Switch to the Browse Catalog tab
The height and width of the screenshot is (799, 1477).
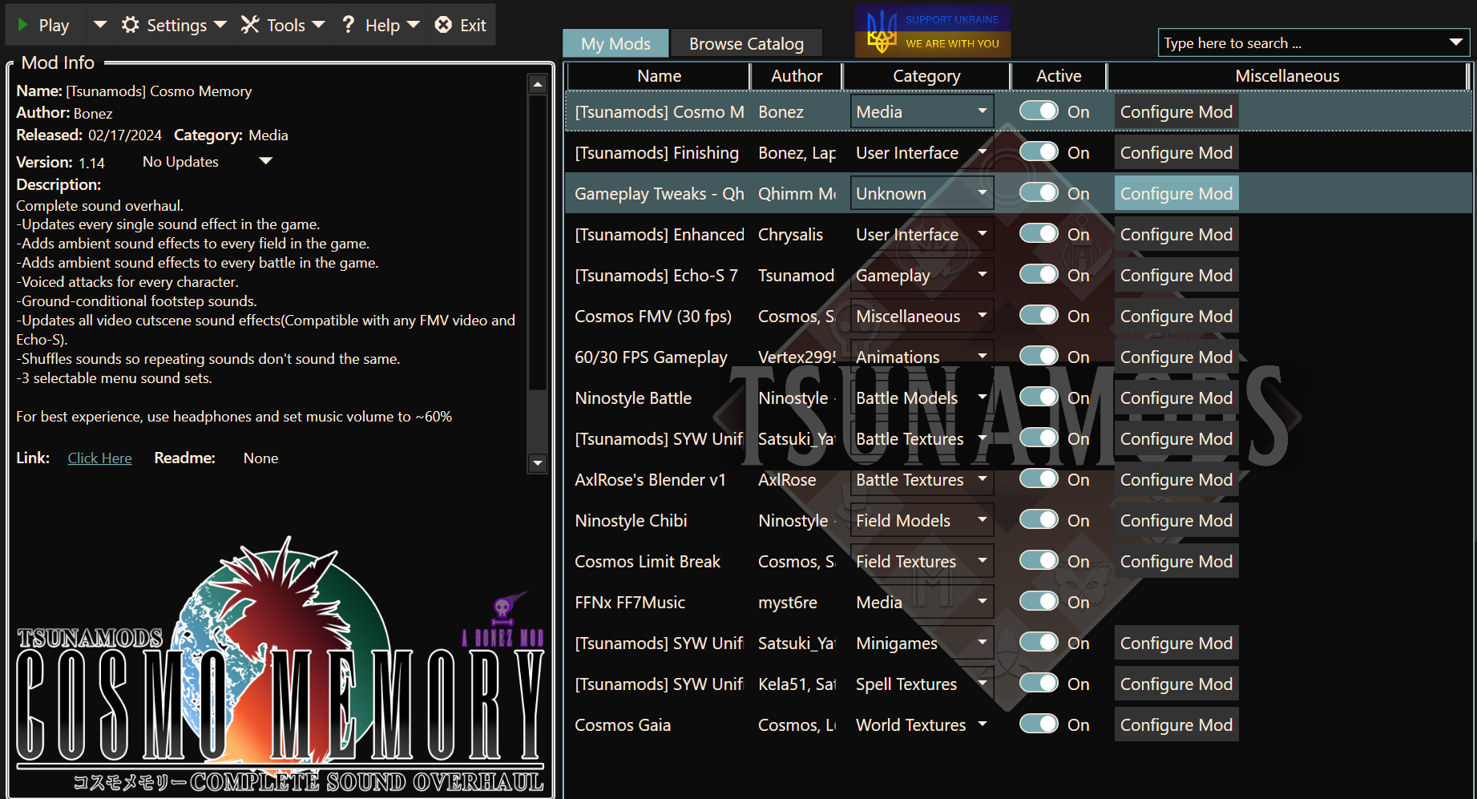pyautogui.click(x=746, y=43)
